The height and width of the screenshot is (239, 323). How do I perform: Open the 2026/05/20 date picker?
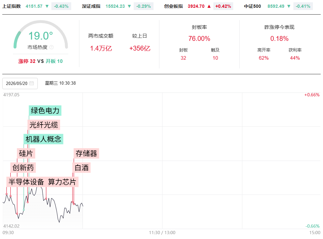[x=20, y=83]
